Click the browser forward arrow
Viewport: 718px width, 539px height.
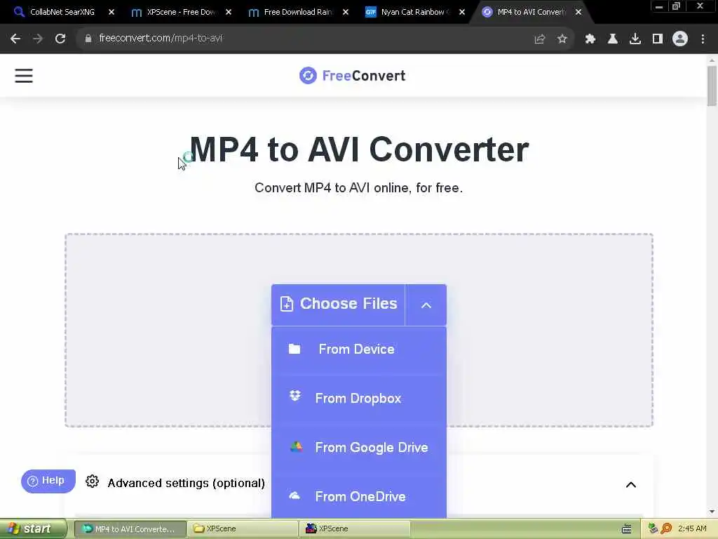(38, 39)
